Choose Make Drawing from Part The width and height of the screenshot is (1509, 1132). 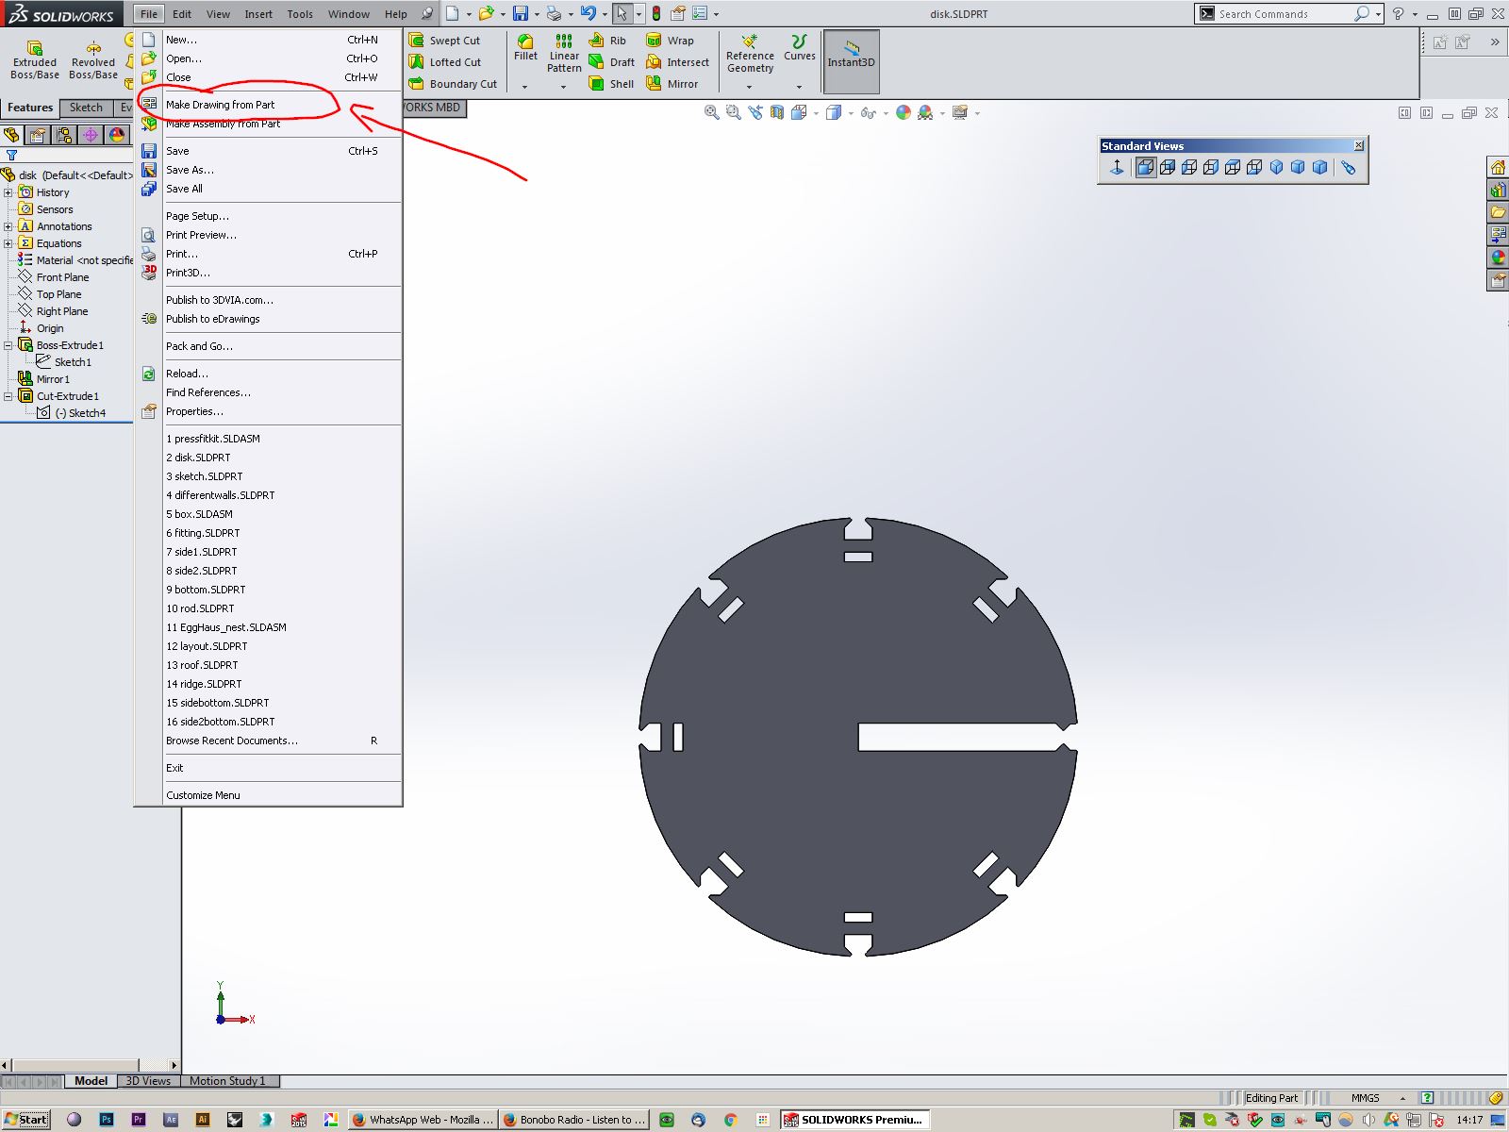(269, 105)
